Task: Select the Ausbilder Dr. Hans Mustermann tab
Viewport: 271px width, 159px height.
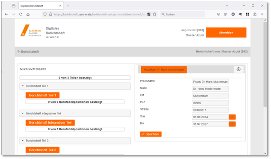Action: pyautogui.click(x=164, y=69)
